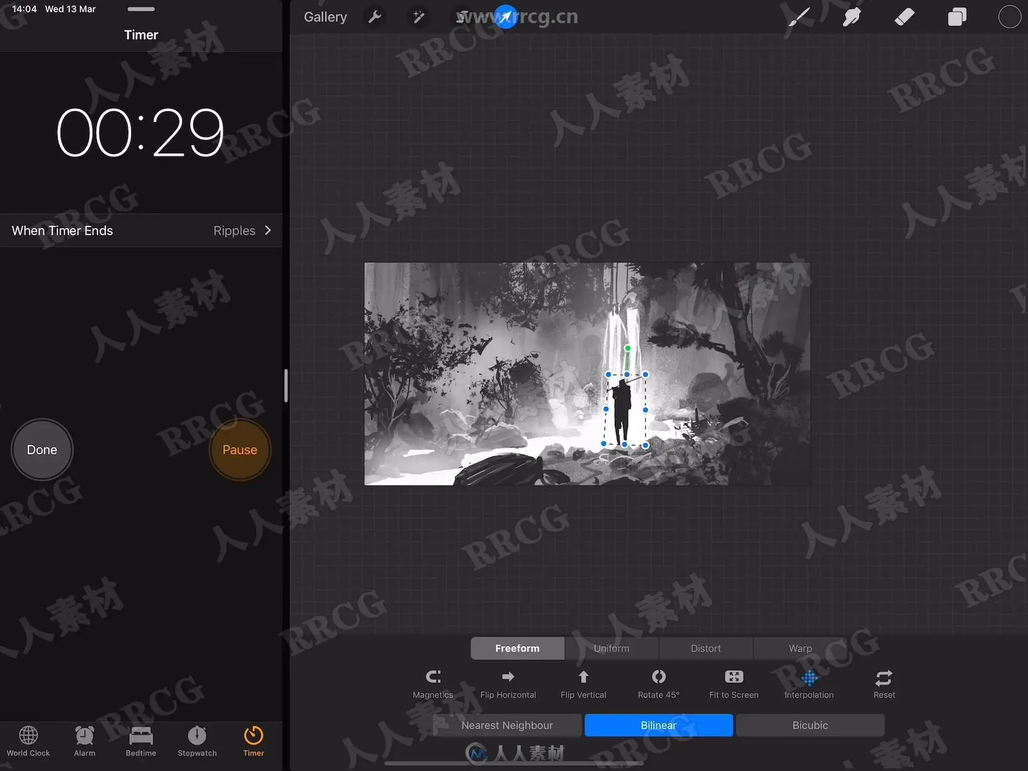
Task: Tap the Flip Horizontal icon
Action: (x=508, y=677)
